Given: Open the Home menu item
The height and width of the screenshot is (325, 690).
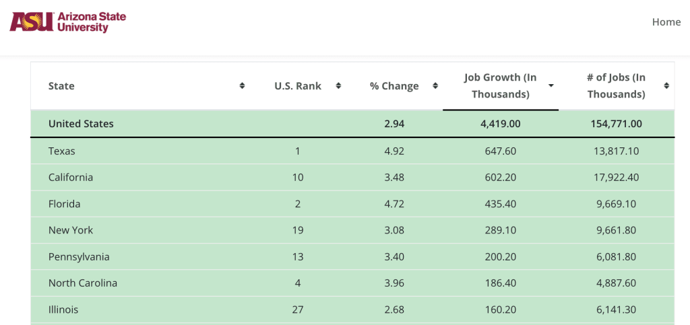Looking at the screenshot, I should (x=666, y=22).
